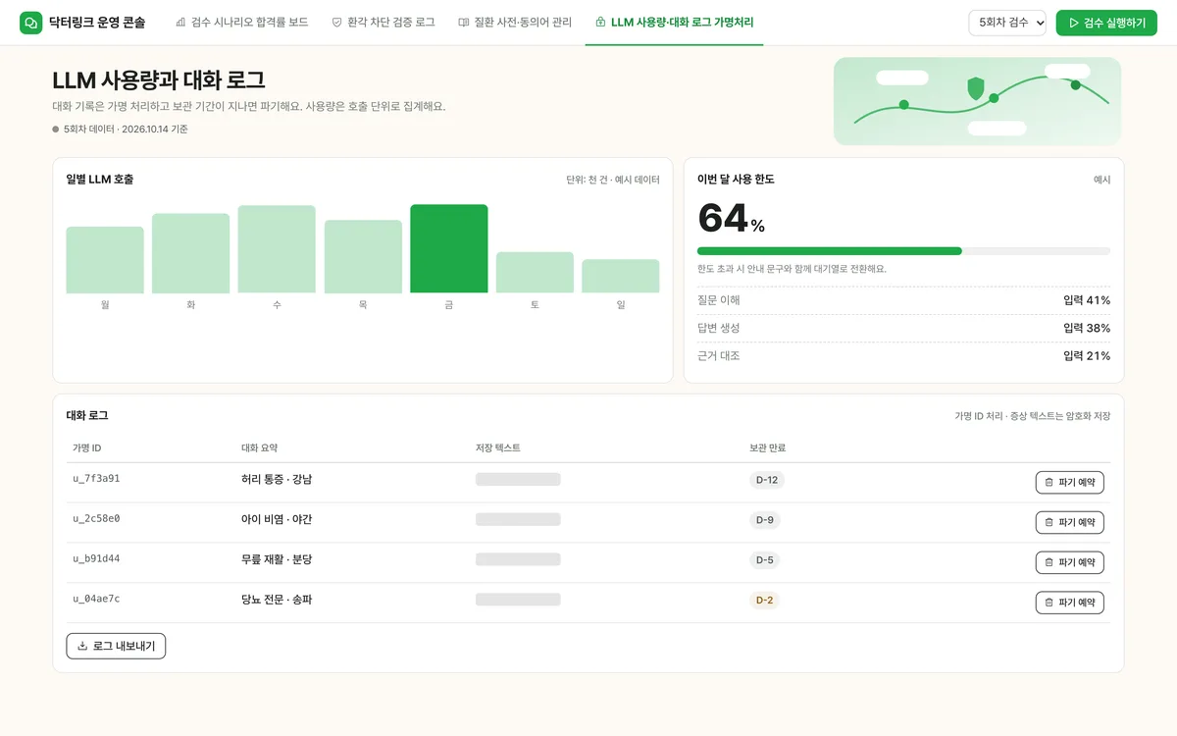The image size is (1177, 736).
Task: Click the D-9 retention badge
Action: click(x=765, y=520)
